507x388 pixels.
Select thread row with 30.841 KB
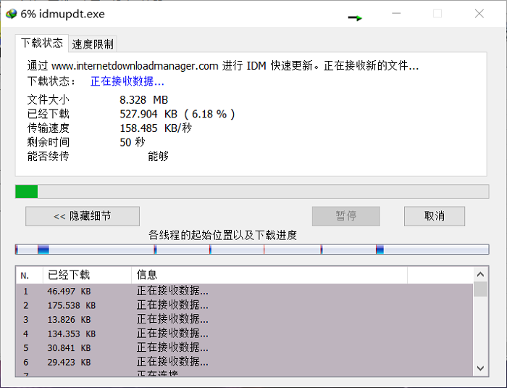point(245,348)
